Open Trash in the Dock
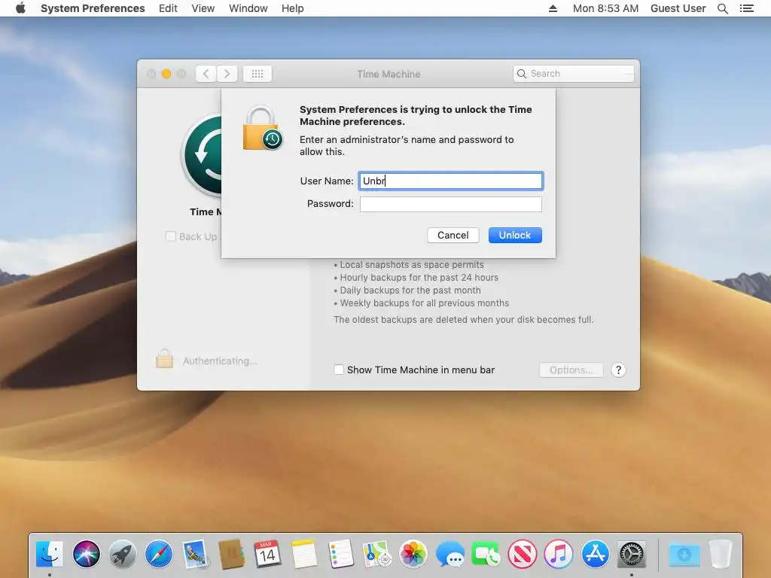 coord(721,554)
